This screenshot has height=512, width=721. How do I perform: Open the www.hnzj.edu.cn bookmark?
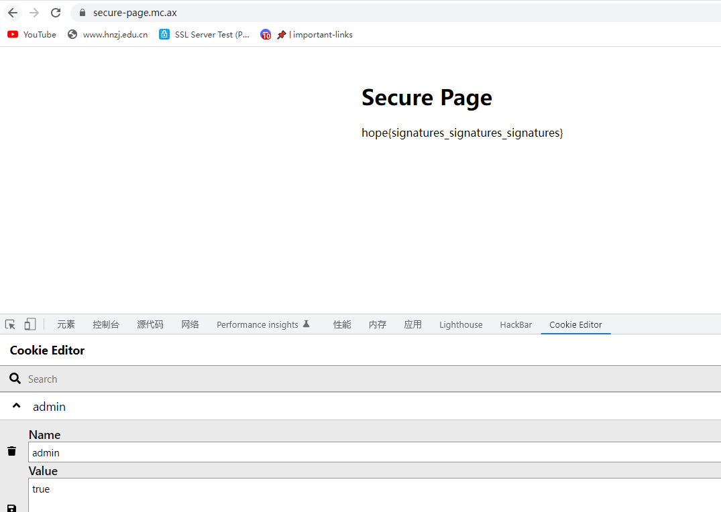(107, 34)
